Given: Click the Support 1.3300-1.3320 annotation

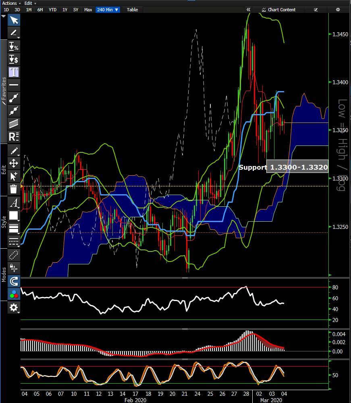Looking at the screenshot, I should pos(283,167).
